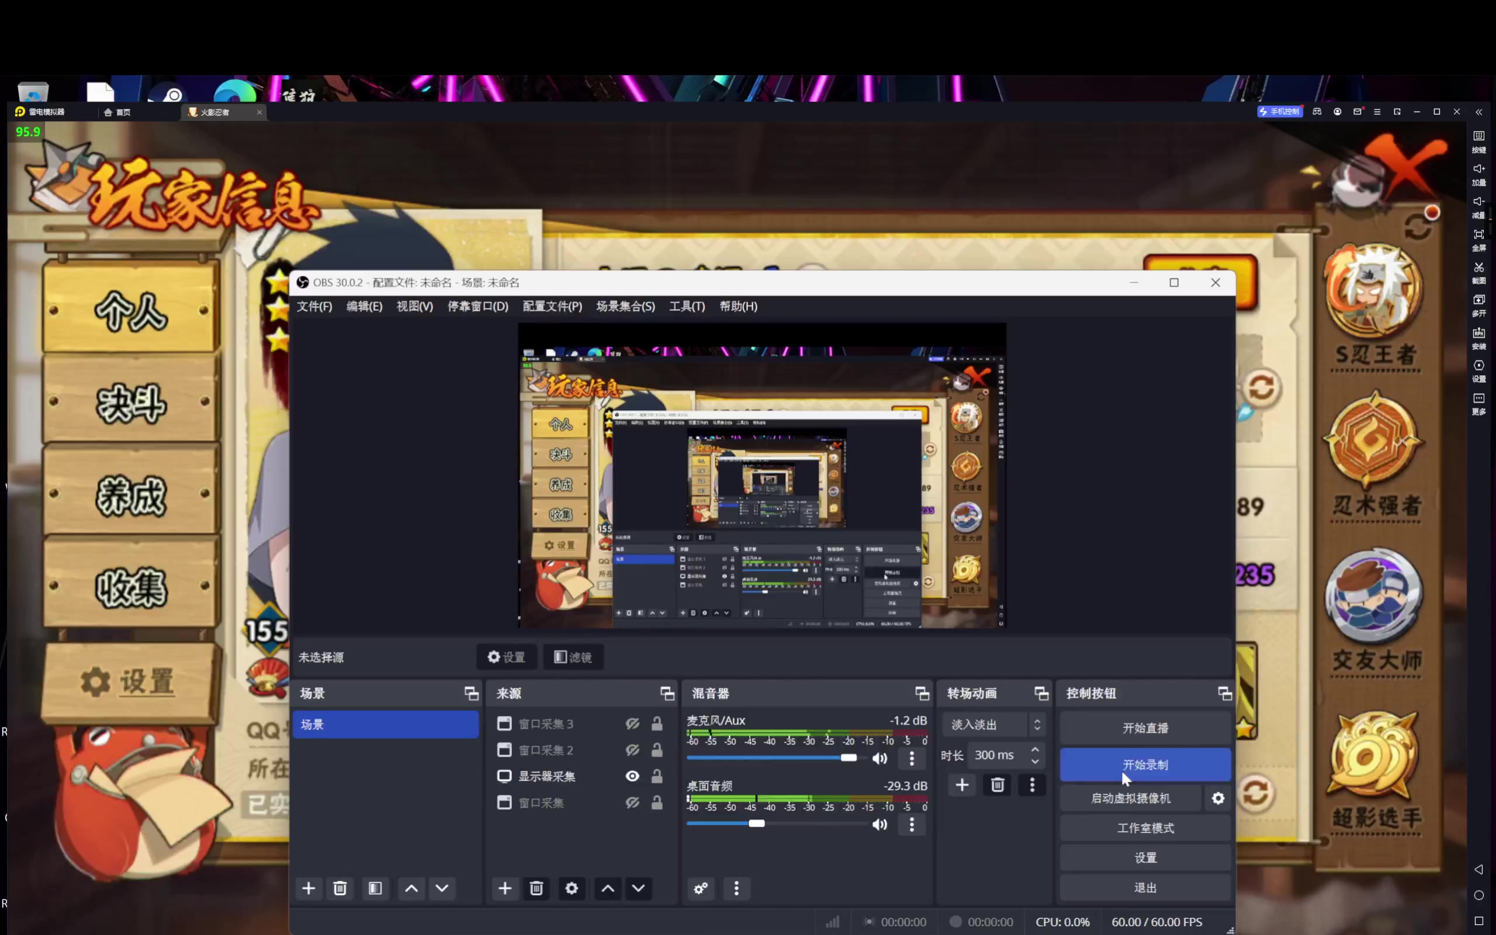The width and height of the screenshot is (1496, 935).
Task: Install an APK with emulator 安装 icon
Action: 1478,338
